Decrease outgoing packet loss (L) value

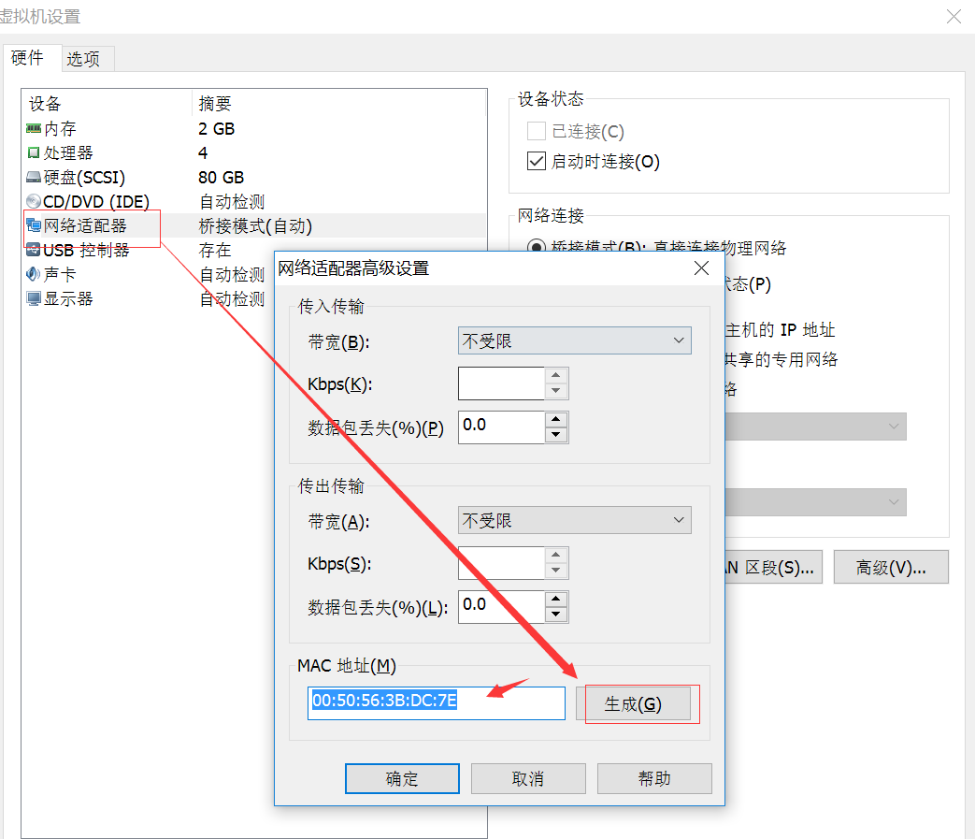coord(556,615)
